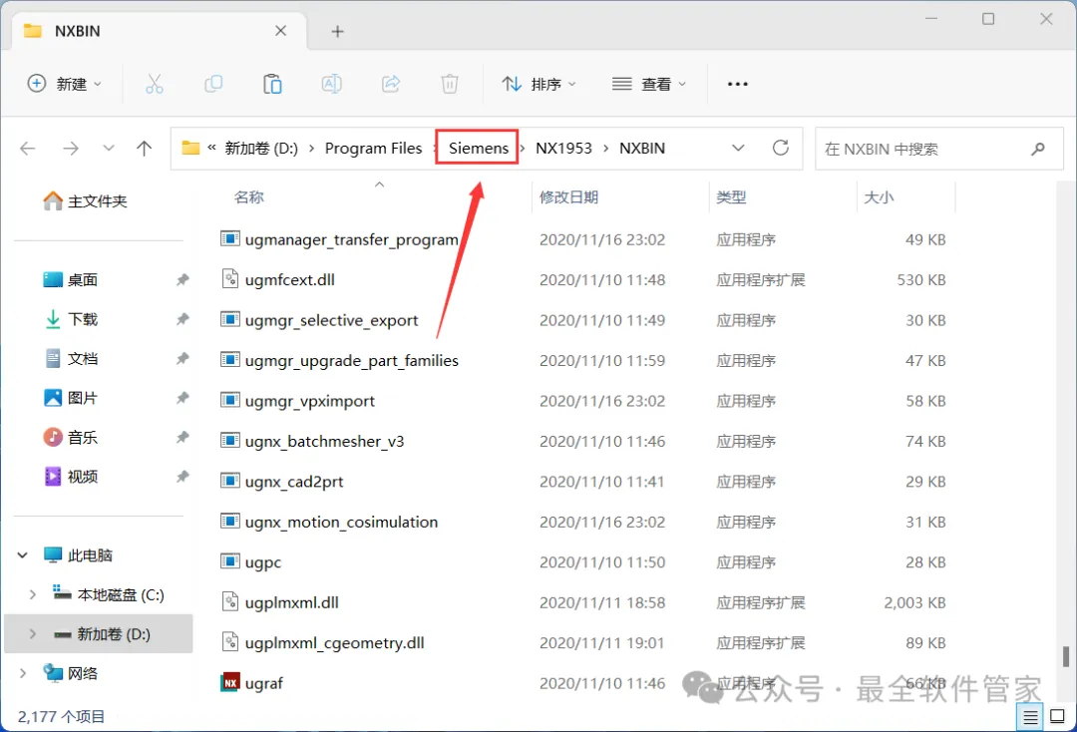1077x732 pixels.
Task: Click the search magnifier icon
Action: coord(1038,149)
